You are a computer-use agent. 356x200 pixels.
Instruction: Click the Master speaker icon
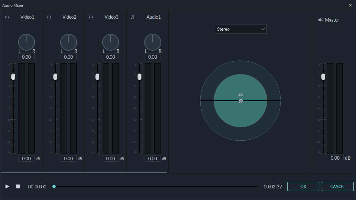pos(321,20)
